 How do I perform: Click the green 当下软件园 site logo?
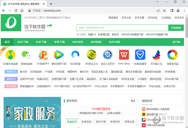pos(11,23)
